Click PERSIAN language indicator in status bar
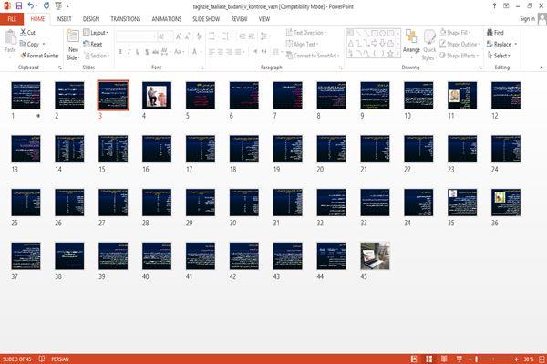This screenshot has width=547, height=364. pos(60,359)
